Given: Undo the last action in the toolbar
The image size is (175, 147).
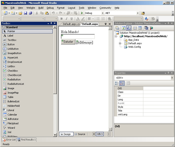Looking at the screenshot, I should click(53, 13).
